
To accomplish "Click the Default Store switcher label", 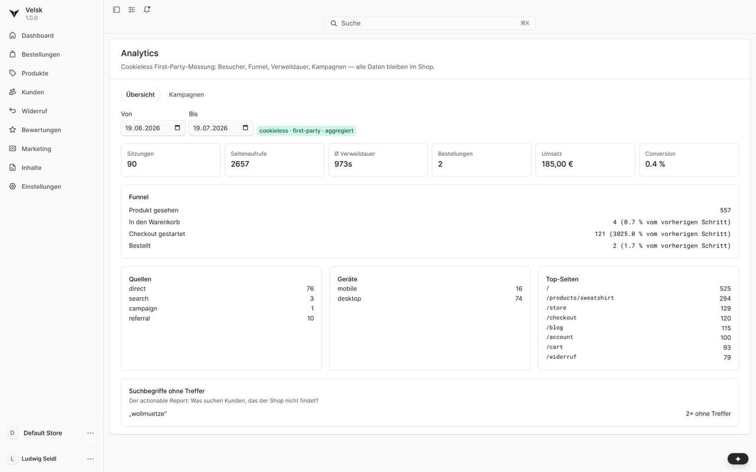I will point(43,433).
